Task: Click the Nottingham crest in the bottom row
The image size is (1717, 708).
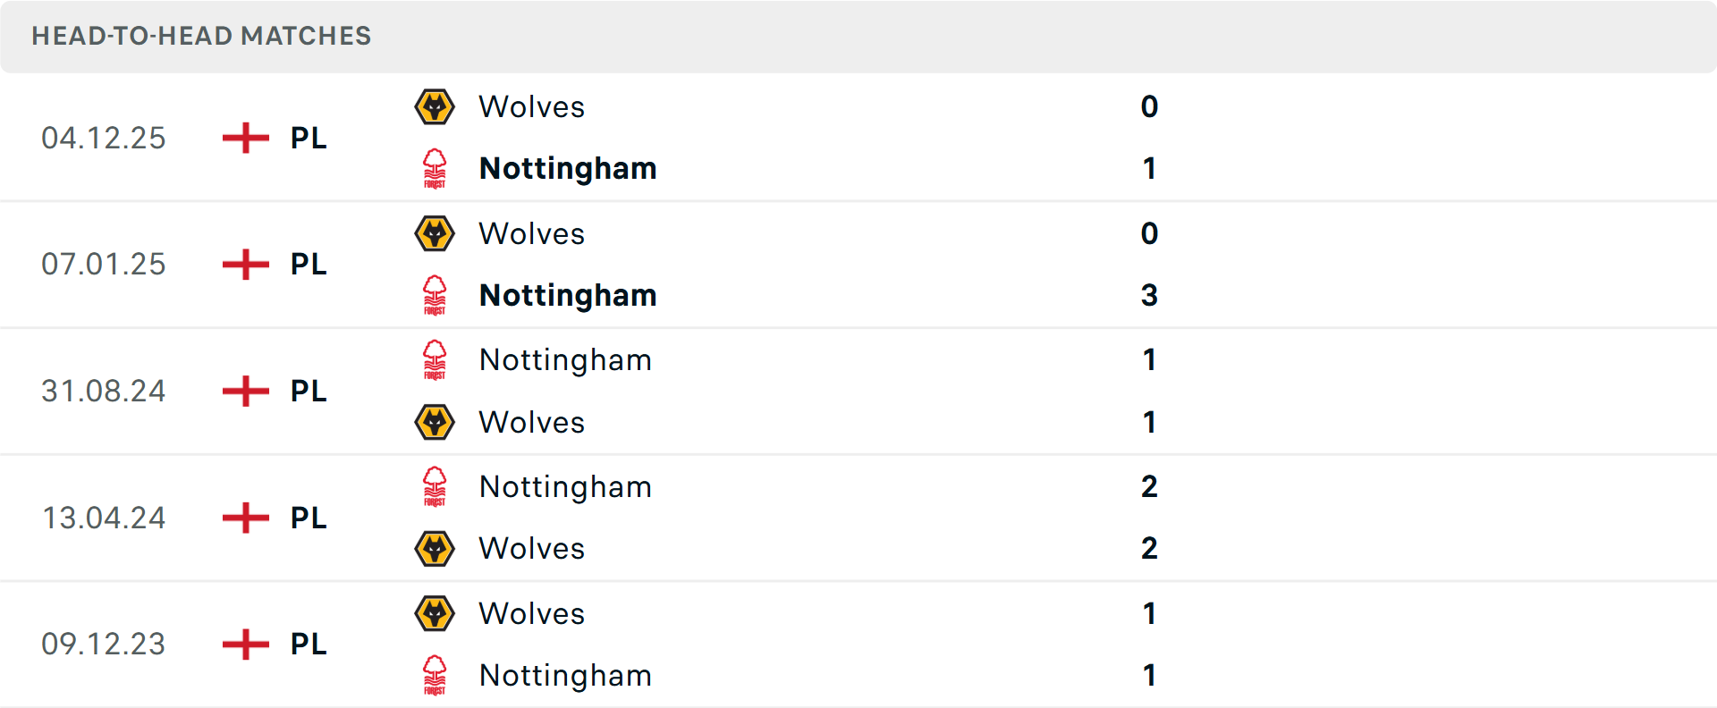Action: pyautogui.click(x=436, y=676)
